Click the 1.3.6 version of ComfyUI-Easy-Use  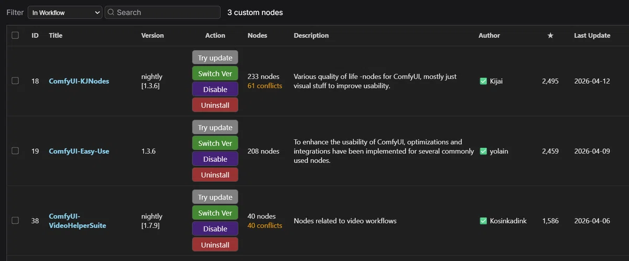148,151
